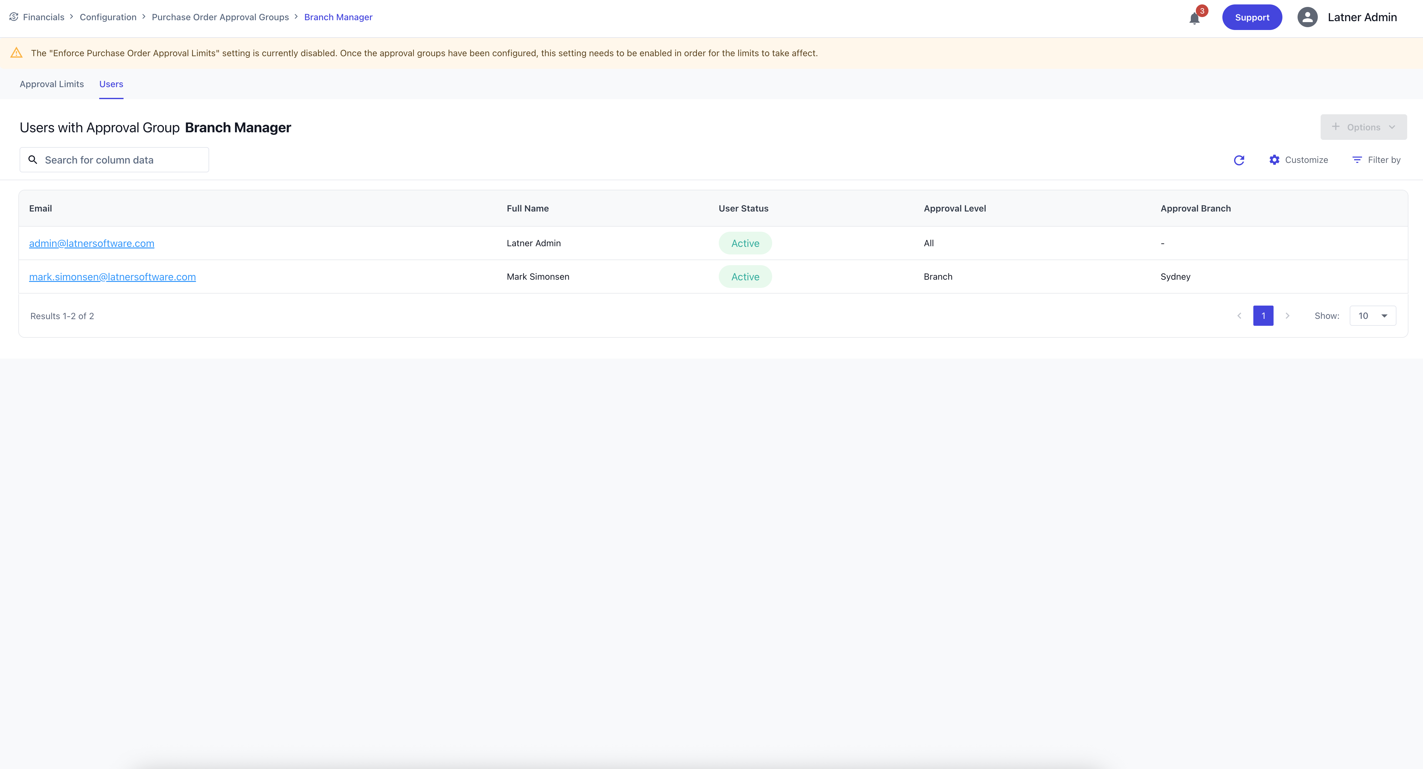Image resolution: width=1423 pixels, height=769 pixels.
Task: Click the orange warning triangle icon
Action: pos(16,53)
